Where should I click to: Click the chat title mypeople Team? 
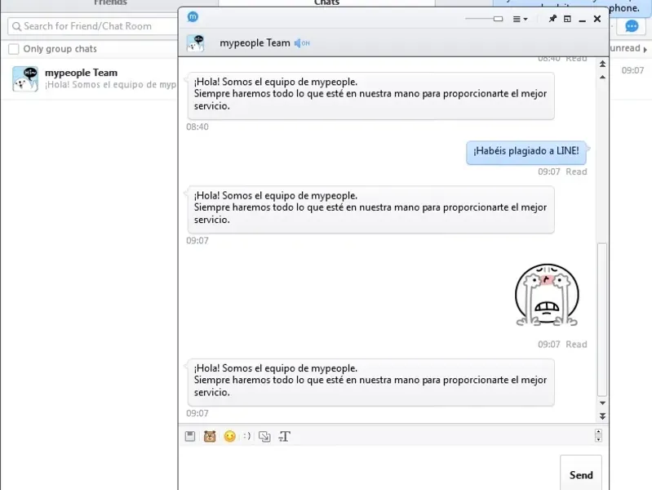255,43
